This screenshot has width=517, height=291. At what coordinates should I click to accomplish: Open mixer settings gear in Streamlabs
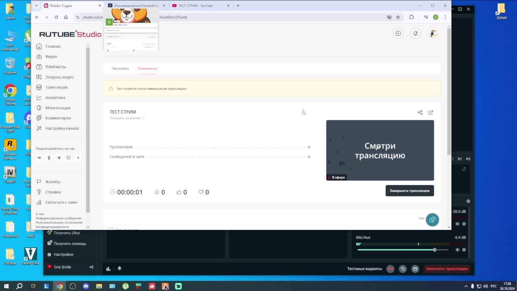[468, 201]
